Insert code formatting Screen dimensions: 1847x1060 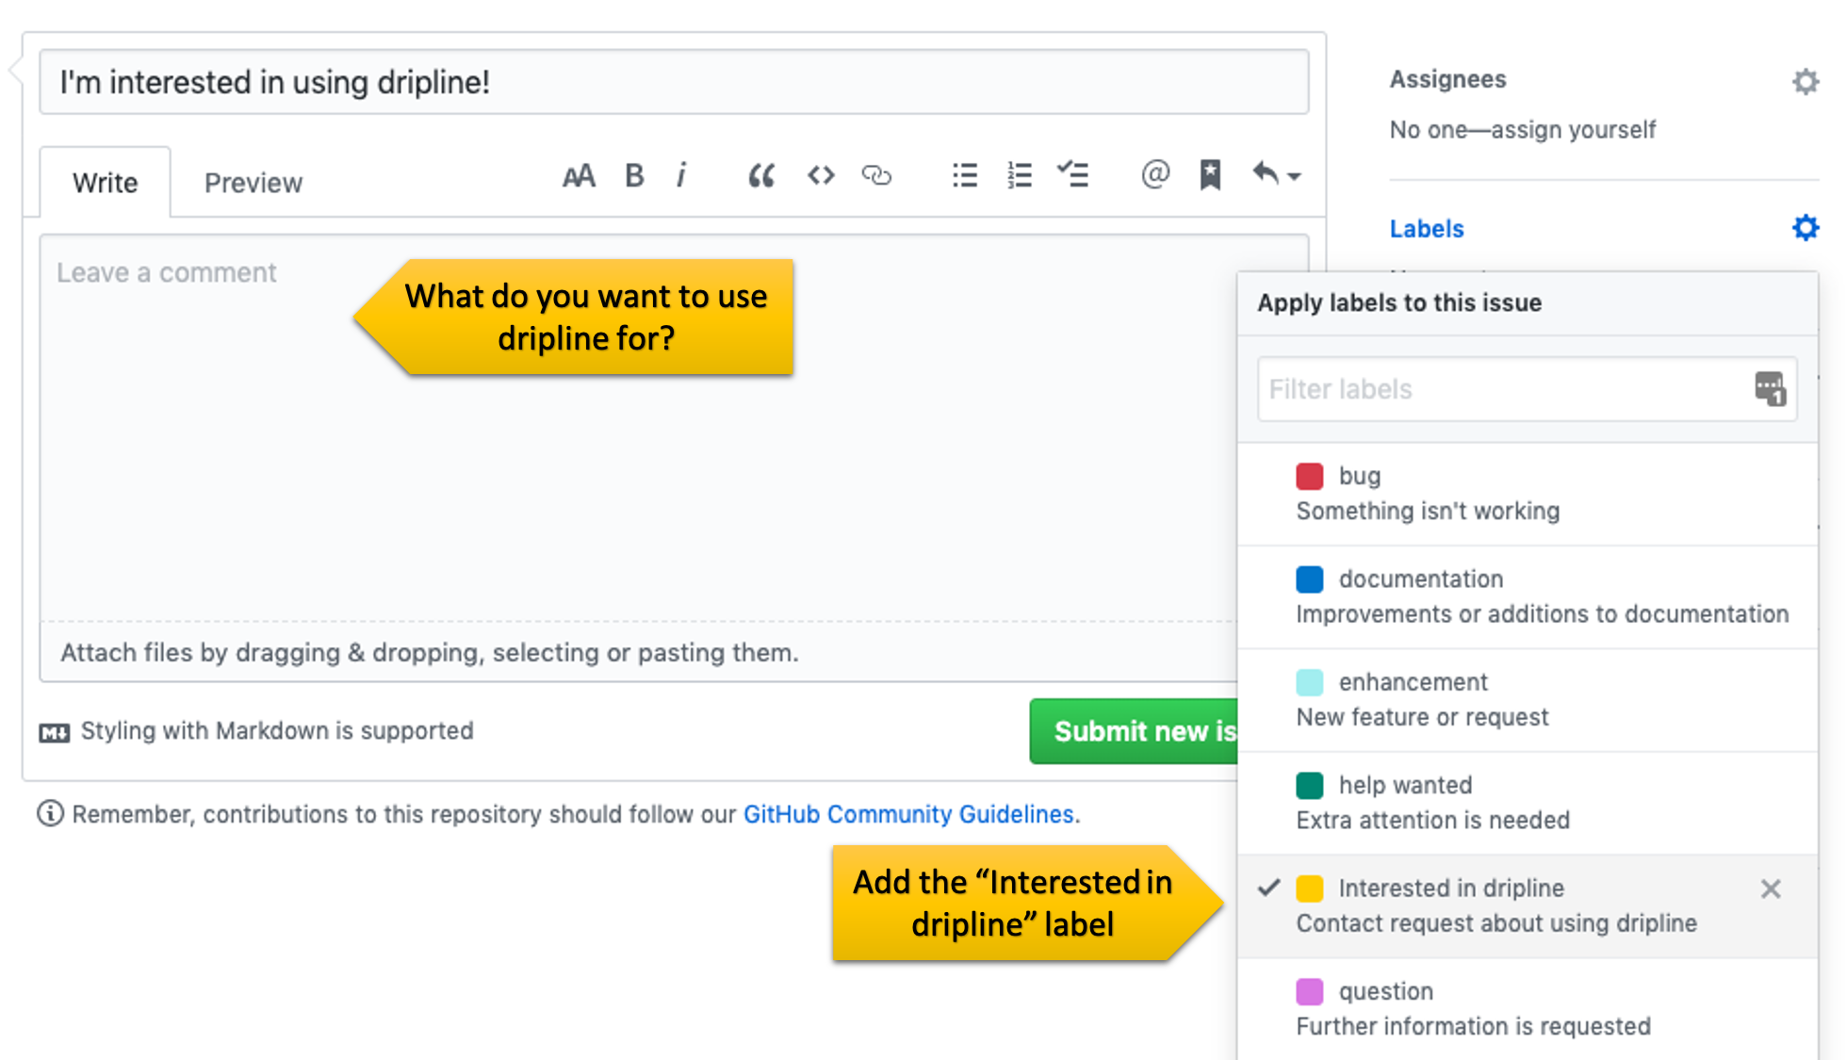(821, 176)
